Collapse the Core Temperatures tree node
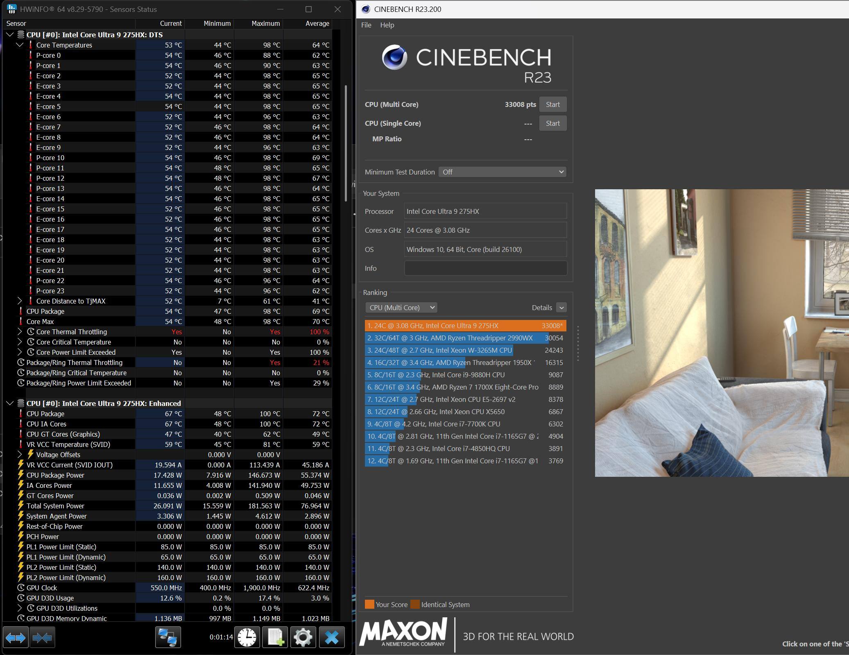The image size is (849, 655). (20, 45)
